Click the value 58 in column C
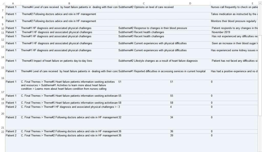Image resolution: width=262 pixels, height=152 pixels. point(120,103)
